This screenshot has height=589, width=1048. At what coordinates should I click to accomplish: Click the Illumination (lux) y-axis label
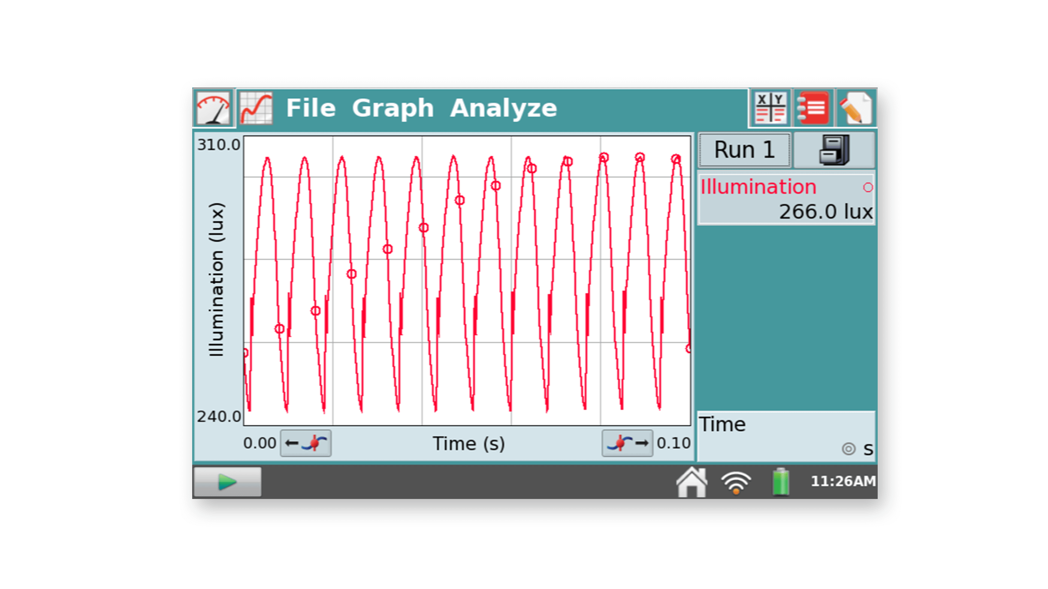click(x=216, y=279)
